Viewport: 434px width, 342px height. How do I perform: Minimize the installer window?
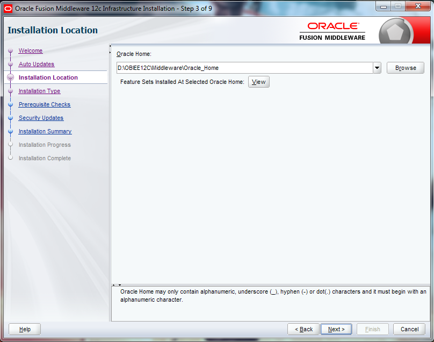tap(384, 6)
